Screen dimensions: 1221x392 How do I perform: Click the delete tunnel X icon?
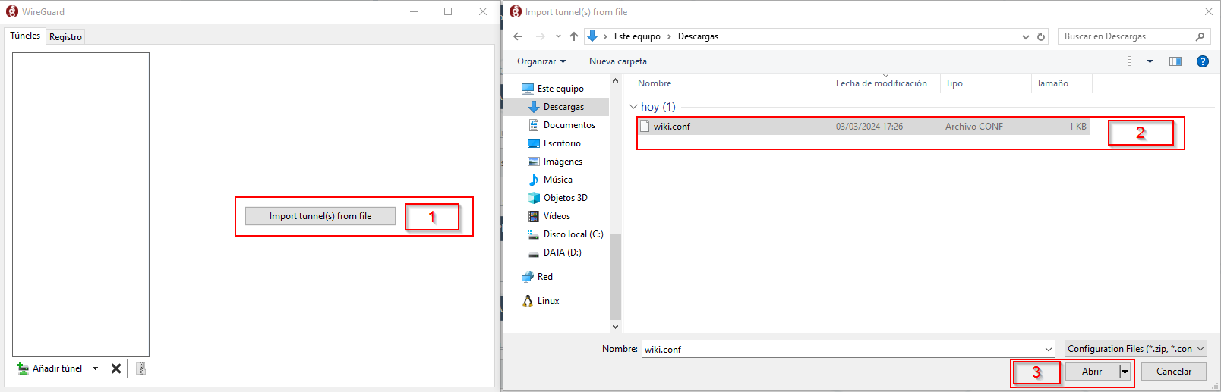click(116, 368)
